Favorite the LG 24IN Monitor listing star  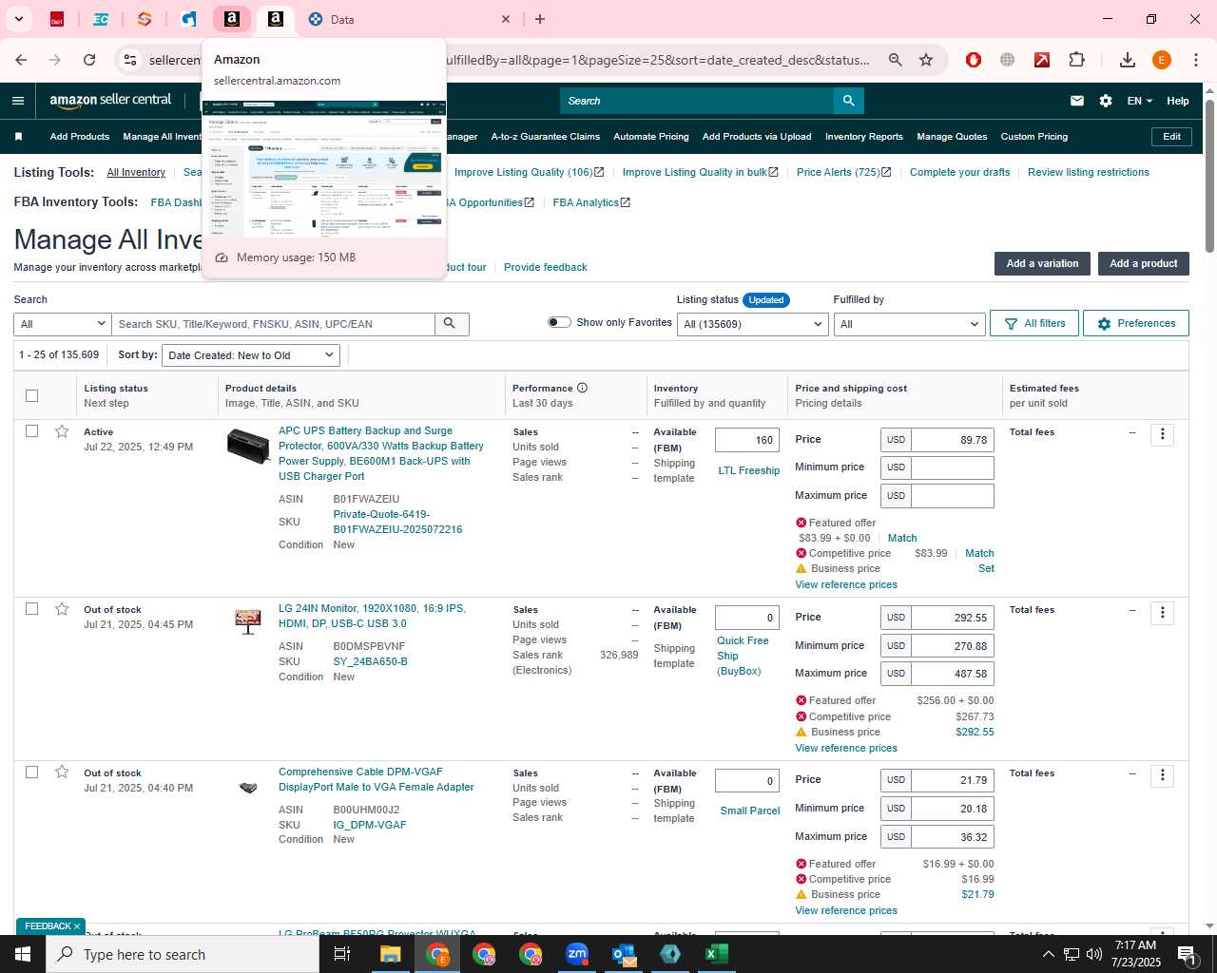[x=62, y=609]
